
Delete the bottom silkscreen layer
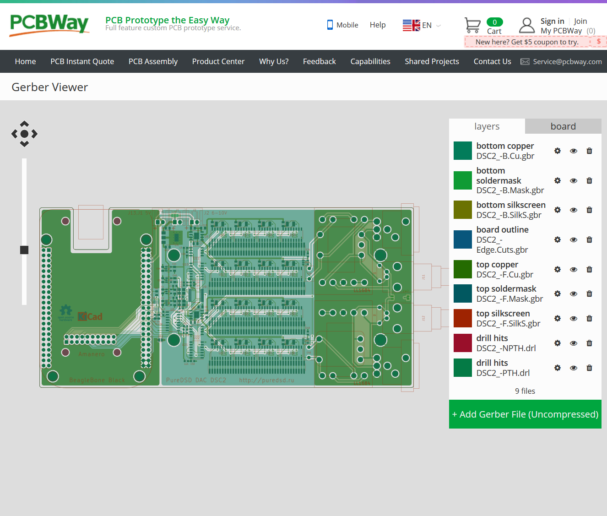[589, 210]
